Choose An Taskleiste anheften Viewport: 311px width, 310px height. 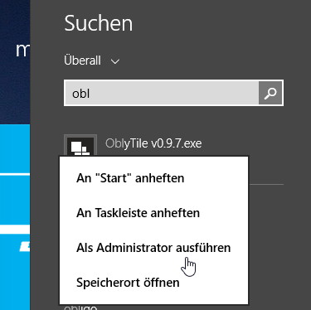click(x=153, y=213)
